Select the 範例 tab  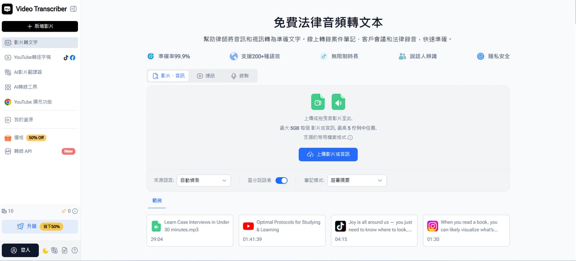157,201
